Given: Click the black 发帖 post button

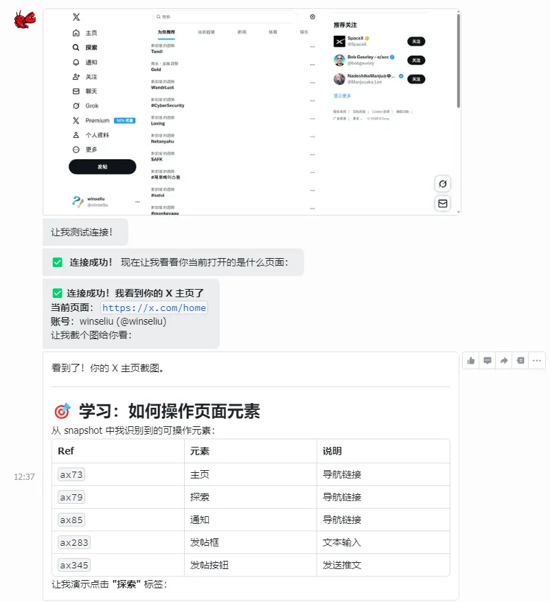Looking at the screenshot, I should click(102, 167).
